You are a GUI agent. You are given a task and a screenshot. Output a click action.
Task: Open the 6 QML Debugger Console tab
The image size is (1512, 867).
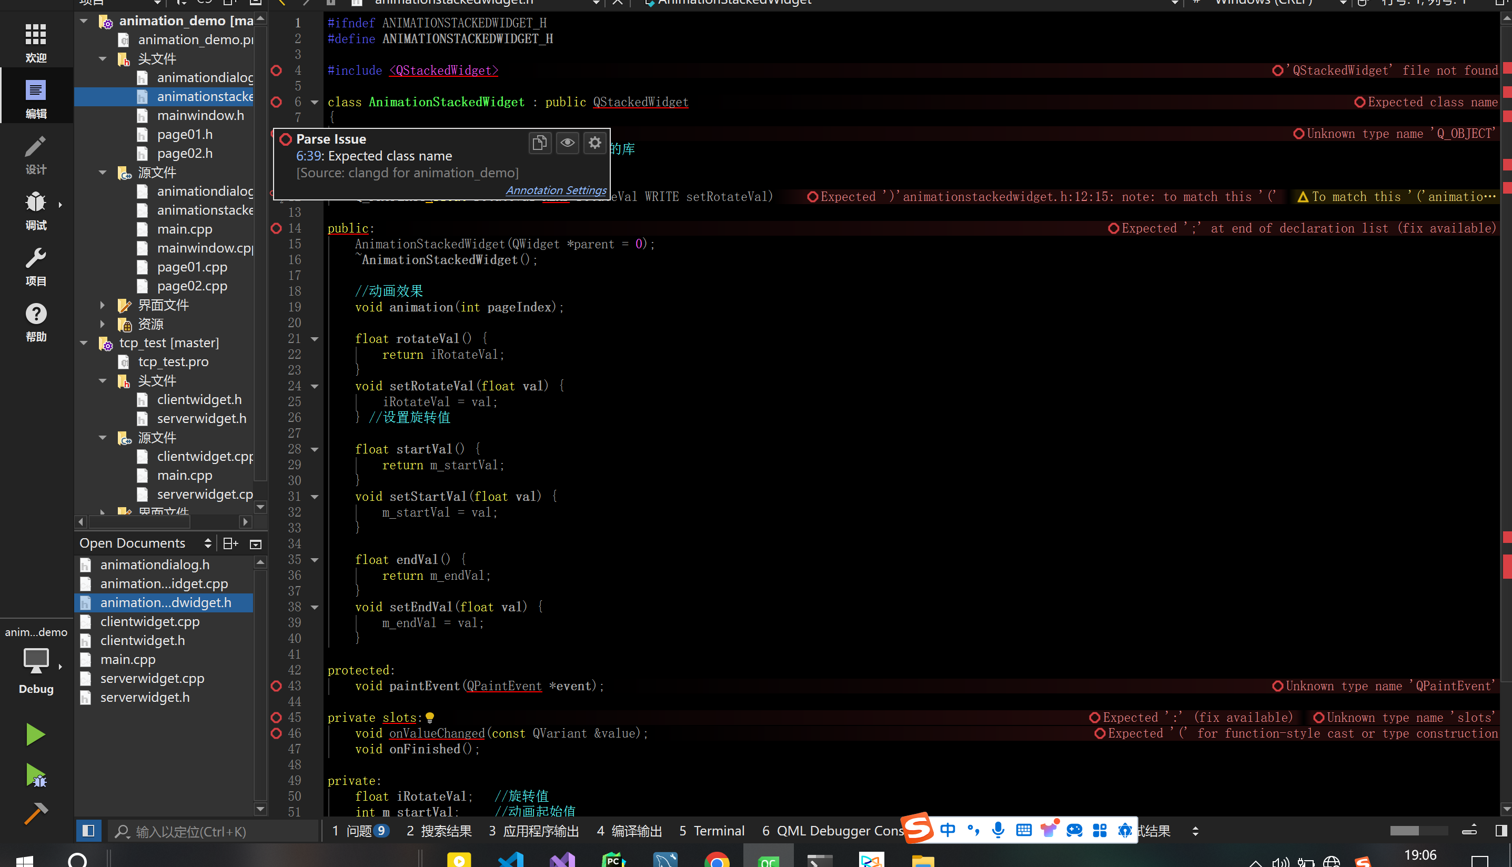coord(832,831)
